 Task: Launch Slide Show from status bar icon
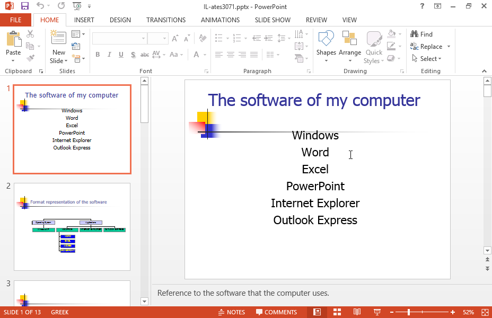point(377,312)
